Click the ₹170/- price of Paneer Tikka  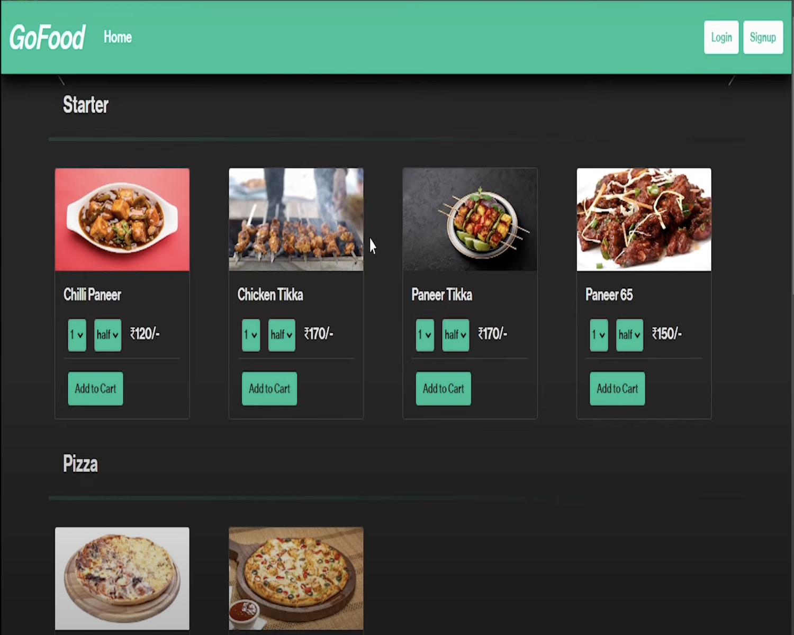click(x=492, y=334)
